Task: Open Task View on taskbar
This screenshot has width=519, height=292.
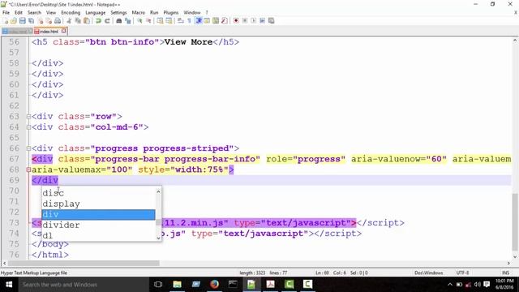Action: click(x=158, y=285)
